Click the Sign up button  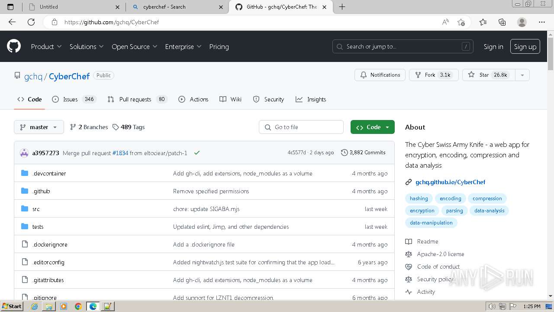525,47
